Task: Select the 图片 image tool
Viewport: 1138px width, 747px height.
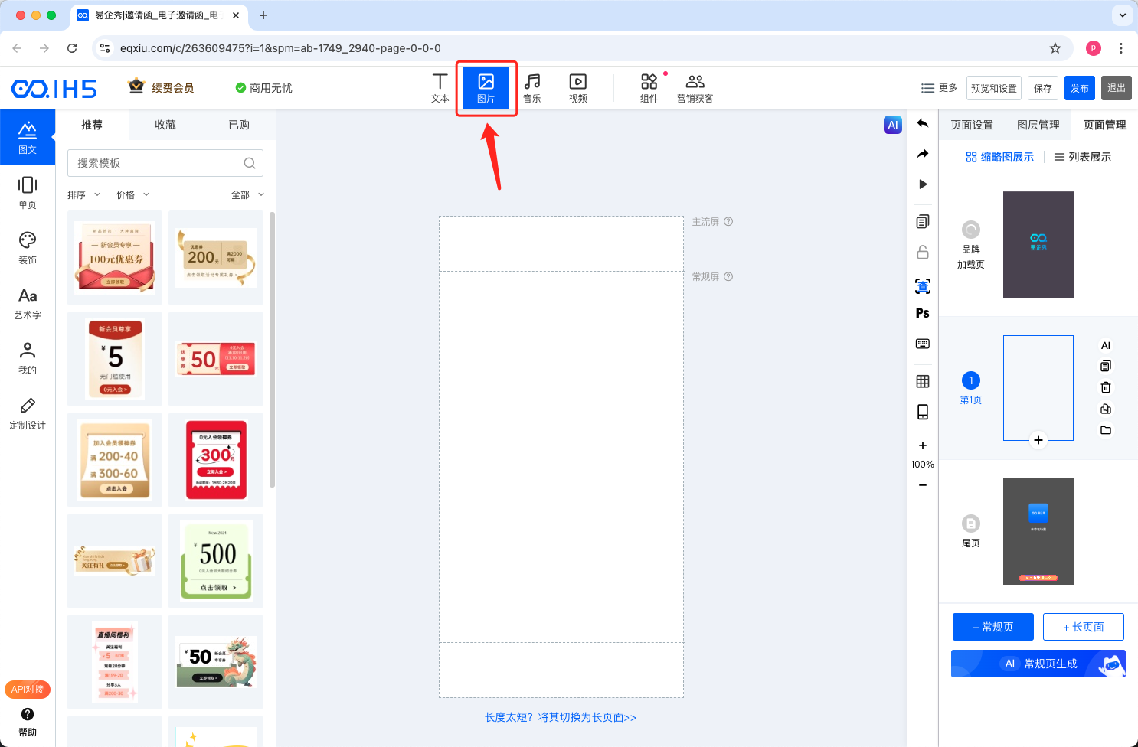Action: (486, 88)
